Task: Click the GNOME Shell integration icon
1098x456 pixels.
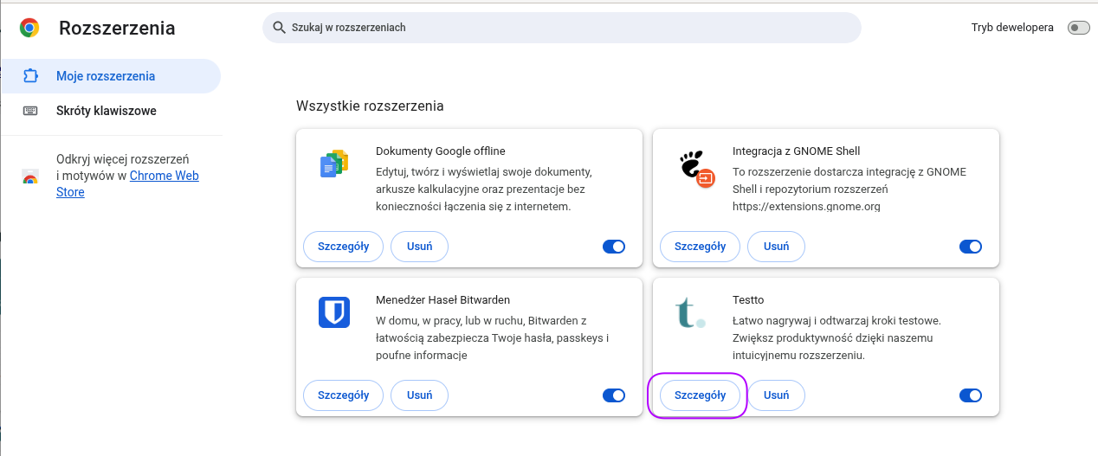Action: tap(694, 168)
